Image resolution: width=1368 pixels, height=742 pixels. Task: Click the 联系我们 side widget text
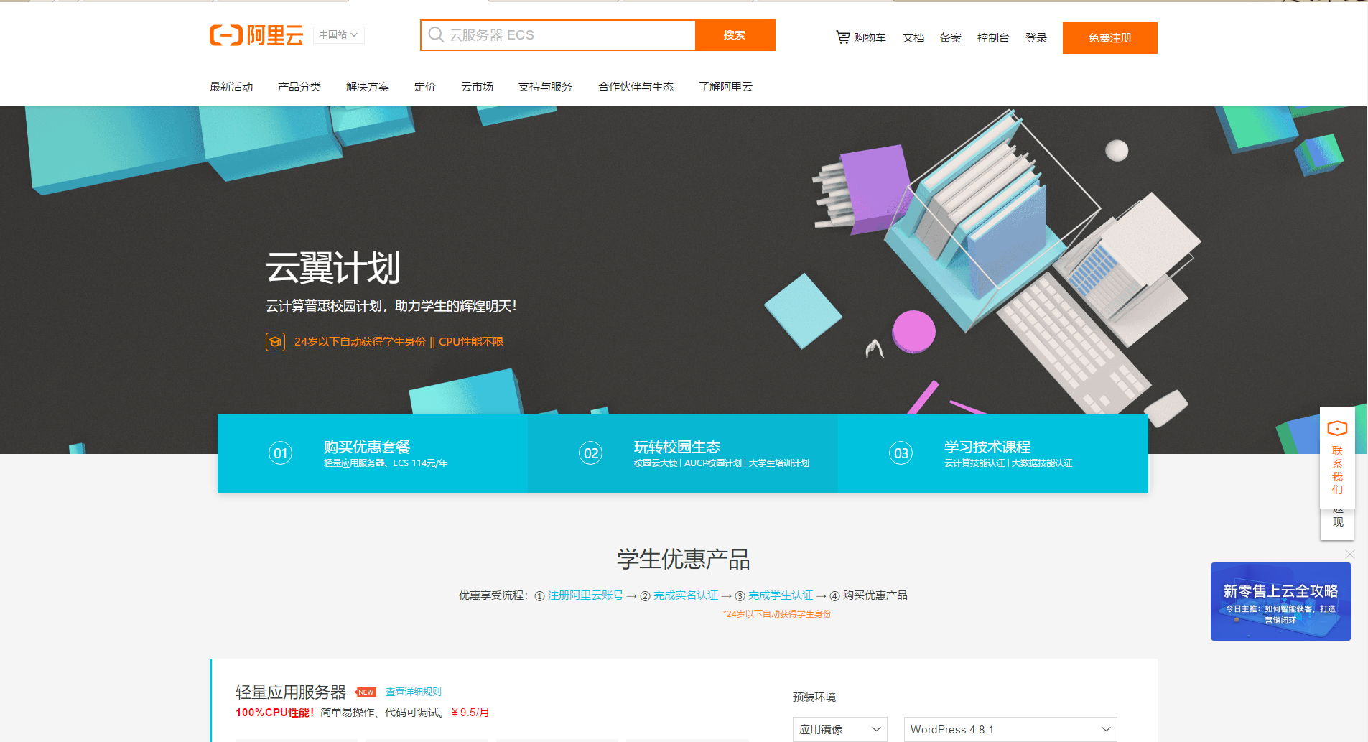[x=1337, y=470]
